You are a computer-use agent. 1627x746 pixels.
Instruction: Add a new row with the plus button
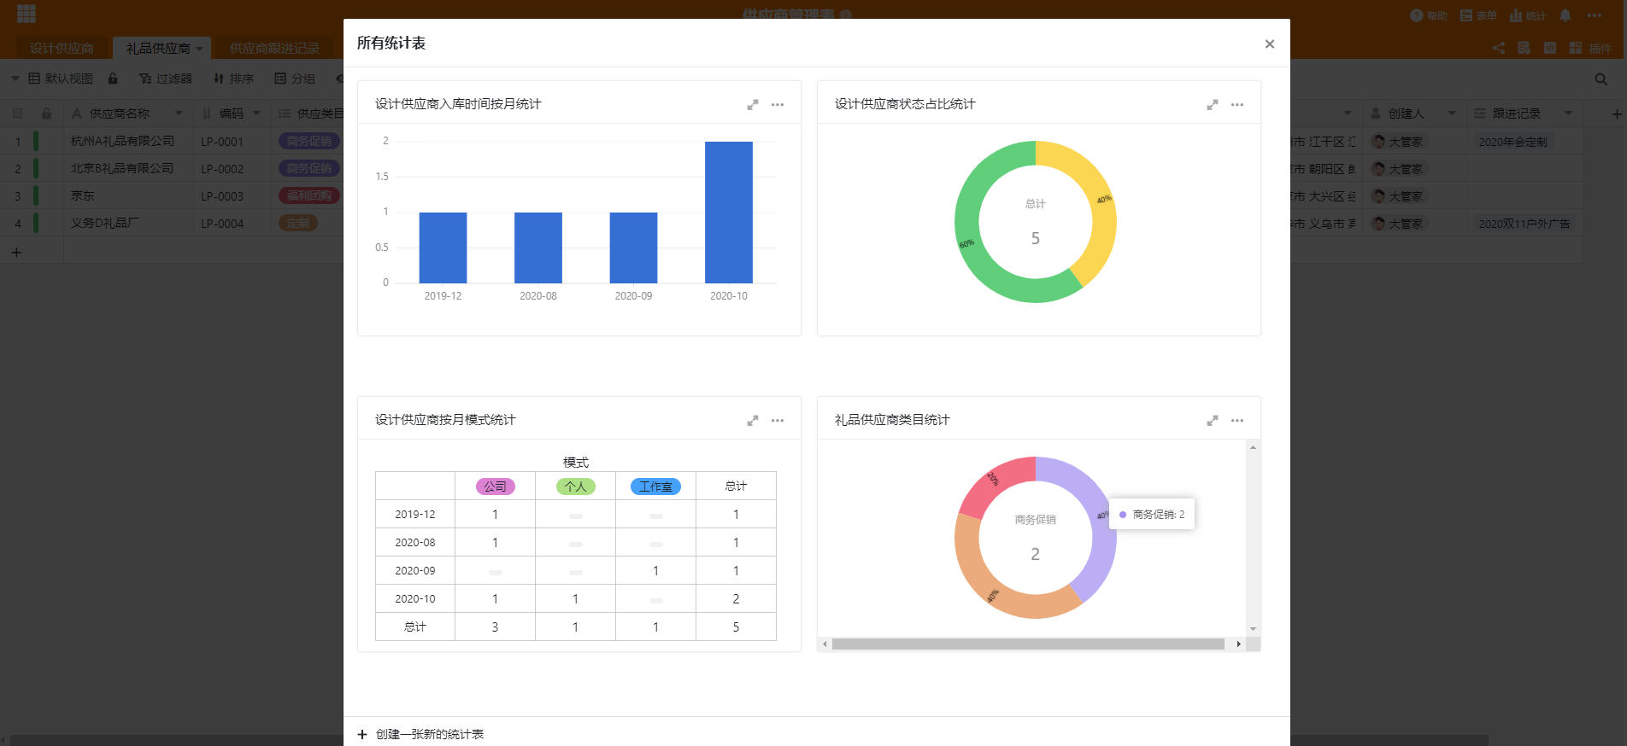click(16, 253)
